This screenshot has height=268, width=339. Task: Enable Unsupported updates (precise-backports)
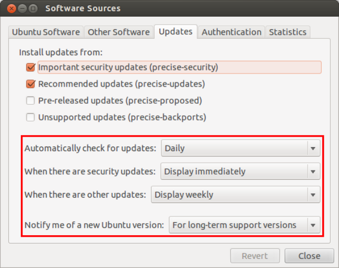30,117
